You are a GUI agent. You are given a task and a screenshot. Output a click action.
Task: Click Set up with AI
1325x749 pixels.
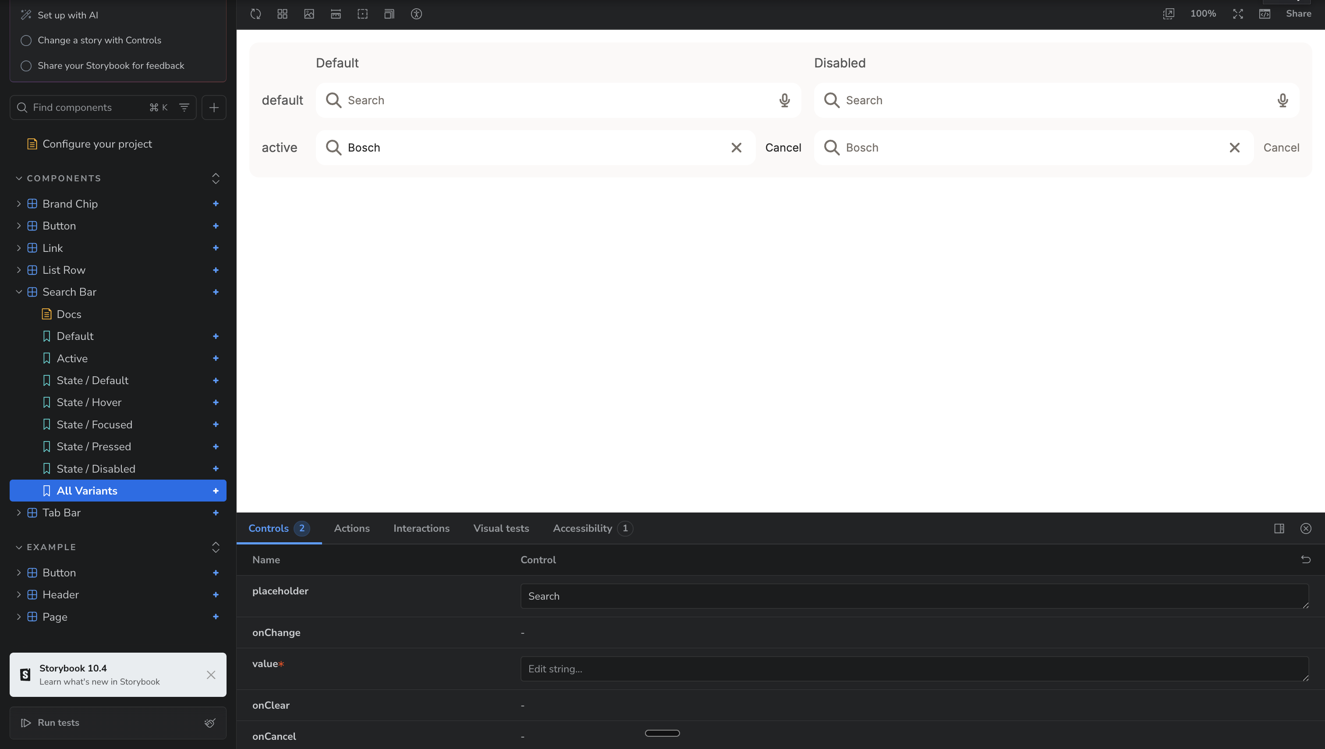click(x=67, y=15)
